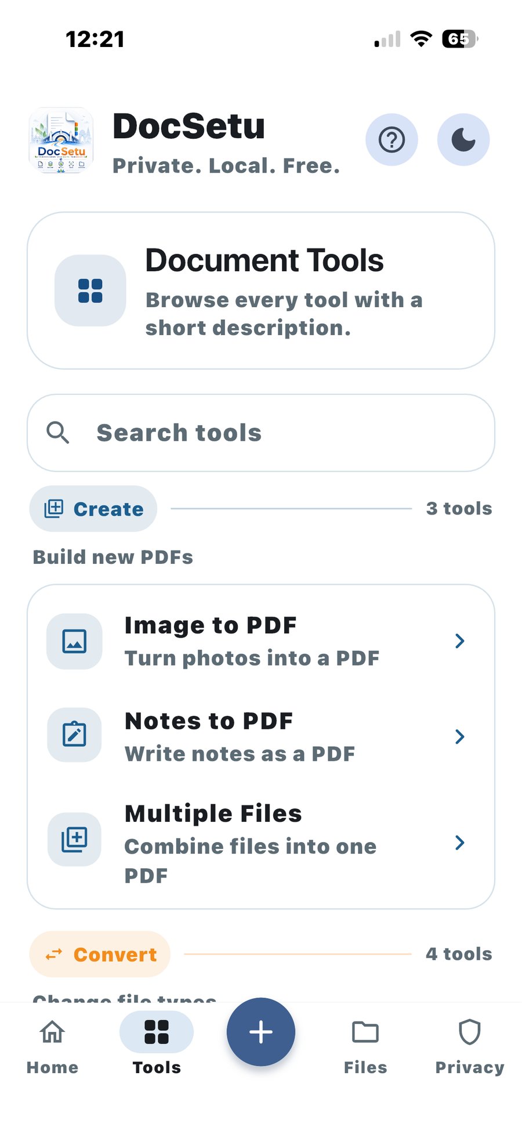Tap the Notes to PDF pencil icon
The height and width of the screenshot is (1133, 522).
click(74, 735)
